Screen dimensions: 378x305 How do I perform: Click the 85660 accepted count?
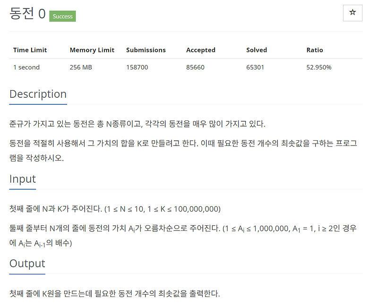coord(195,67)
